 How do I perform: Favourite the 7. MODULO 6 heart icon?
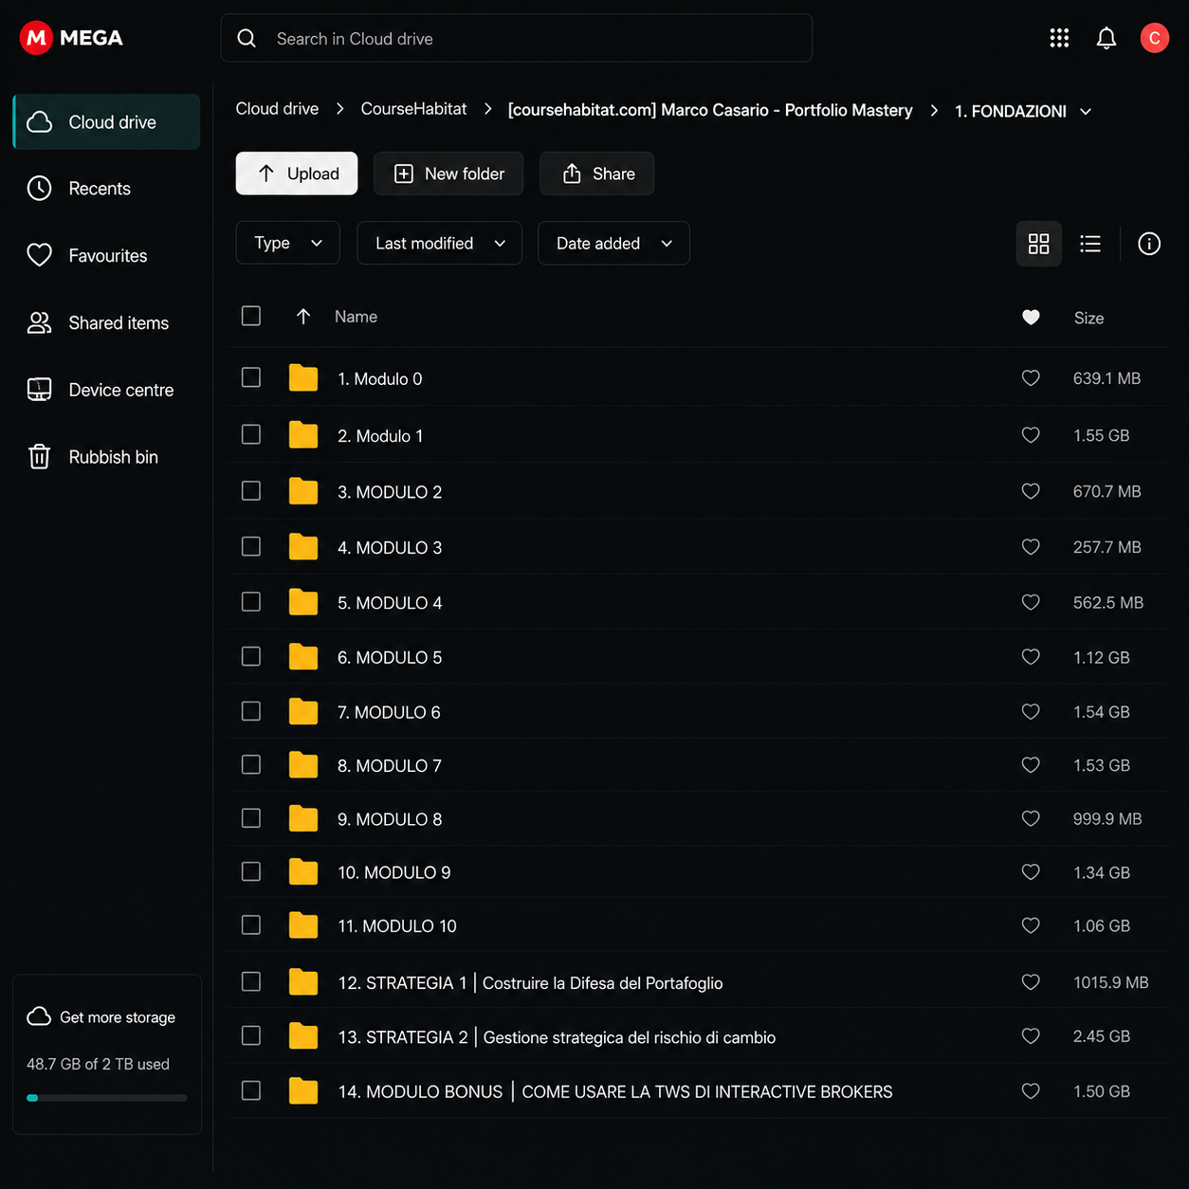[x=1031, y=712]
